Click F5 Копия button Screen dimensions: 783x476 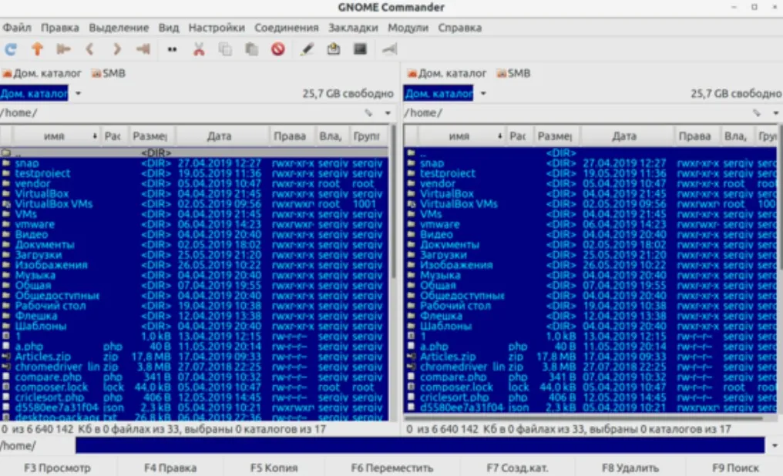pos(274,468)
